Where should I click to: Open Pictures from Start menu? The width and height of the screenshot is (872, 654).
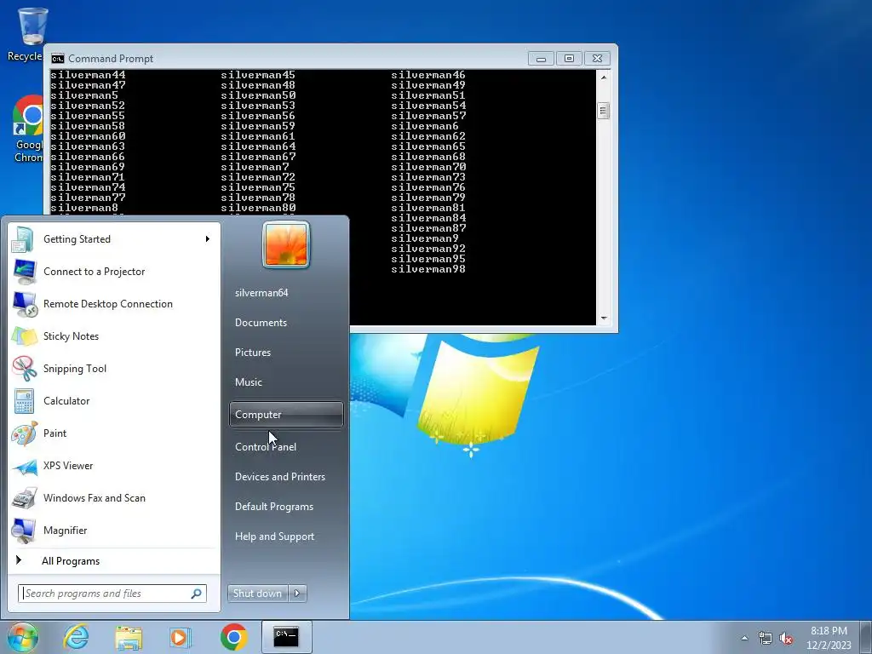[252, 353]
